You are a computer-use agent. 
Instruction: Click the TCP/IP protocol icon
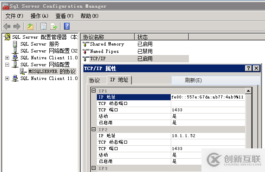pyautogui.click(x=86, y=58)
